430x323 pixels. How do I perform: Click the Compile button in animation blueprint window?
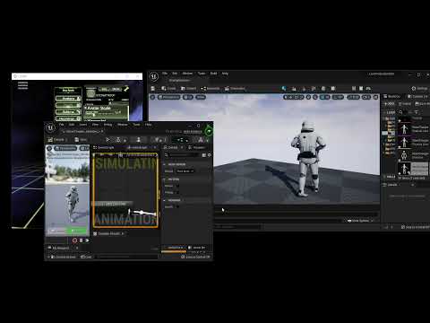[56, 140]
